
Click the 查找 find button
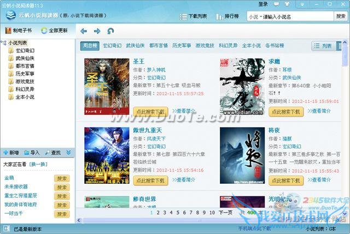point(52,153)
